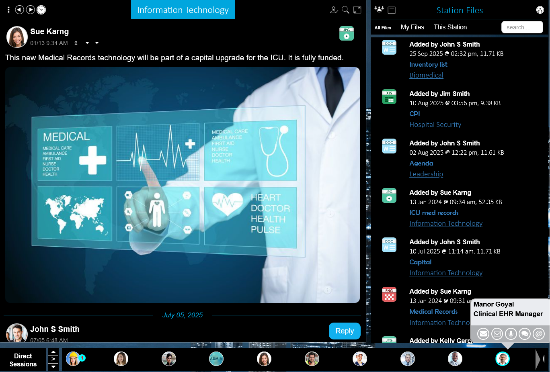Click the @ mention icon in contact popup

pos(539,333)
